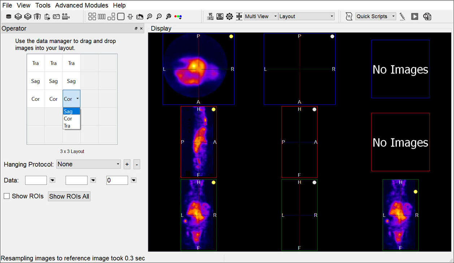Choose Tra from the open orientation list
454x263 pixels.
click(x=67, y=126)
